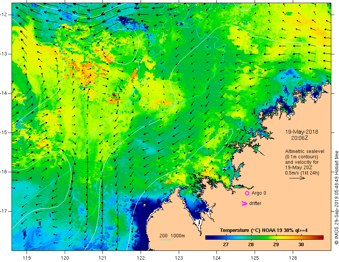
Task: Click the '28' temperature scale label
Action: (251, 245)
